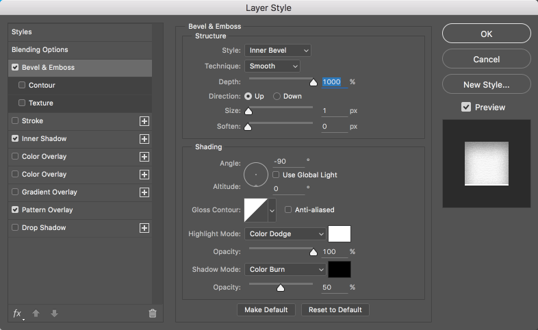The image size is (538, 330).
Task: Open the fx effects menu icon
Action: 18,314
